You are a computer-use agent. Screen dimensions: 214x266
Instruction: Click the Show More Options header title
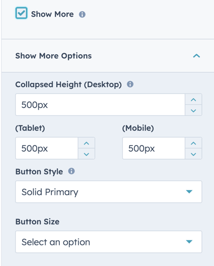click(53, 56)
